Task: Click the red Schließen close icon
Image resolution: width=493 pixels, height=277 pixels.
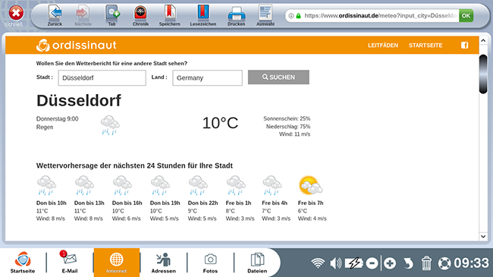Action: (x=16, y=13)
